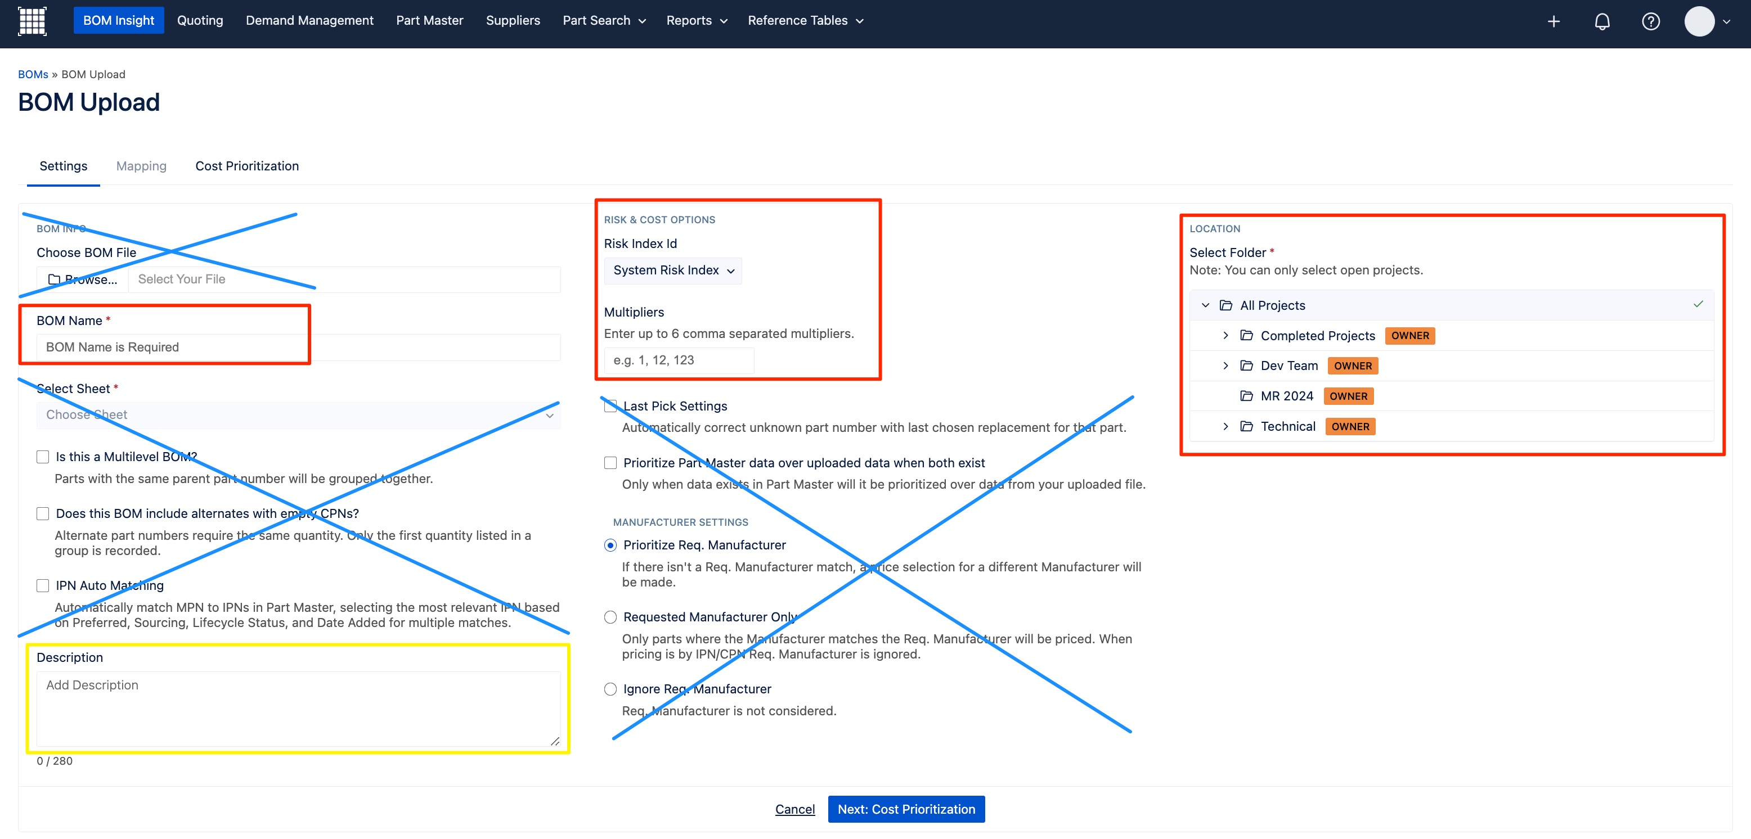
Task: Expand the Technical folder
Action: tap(1225, 426)
